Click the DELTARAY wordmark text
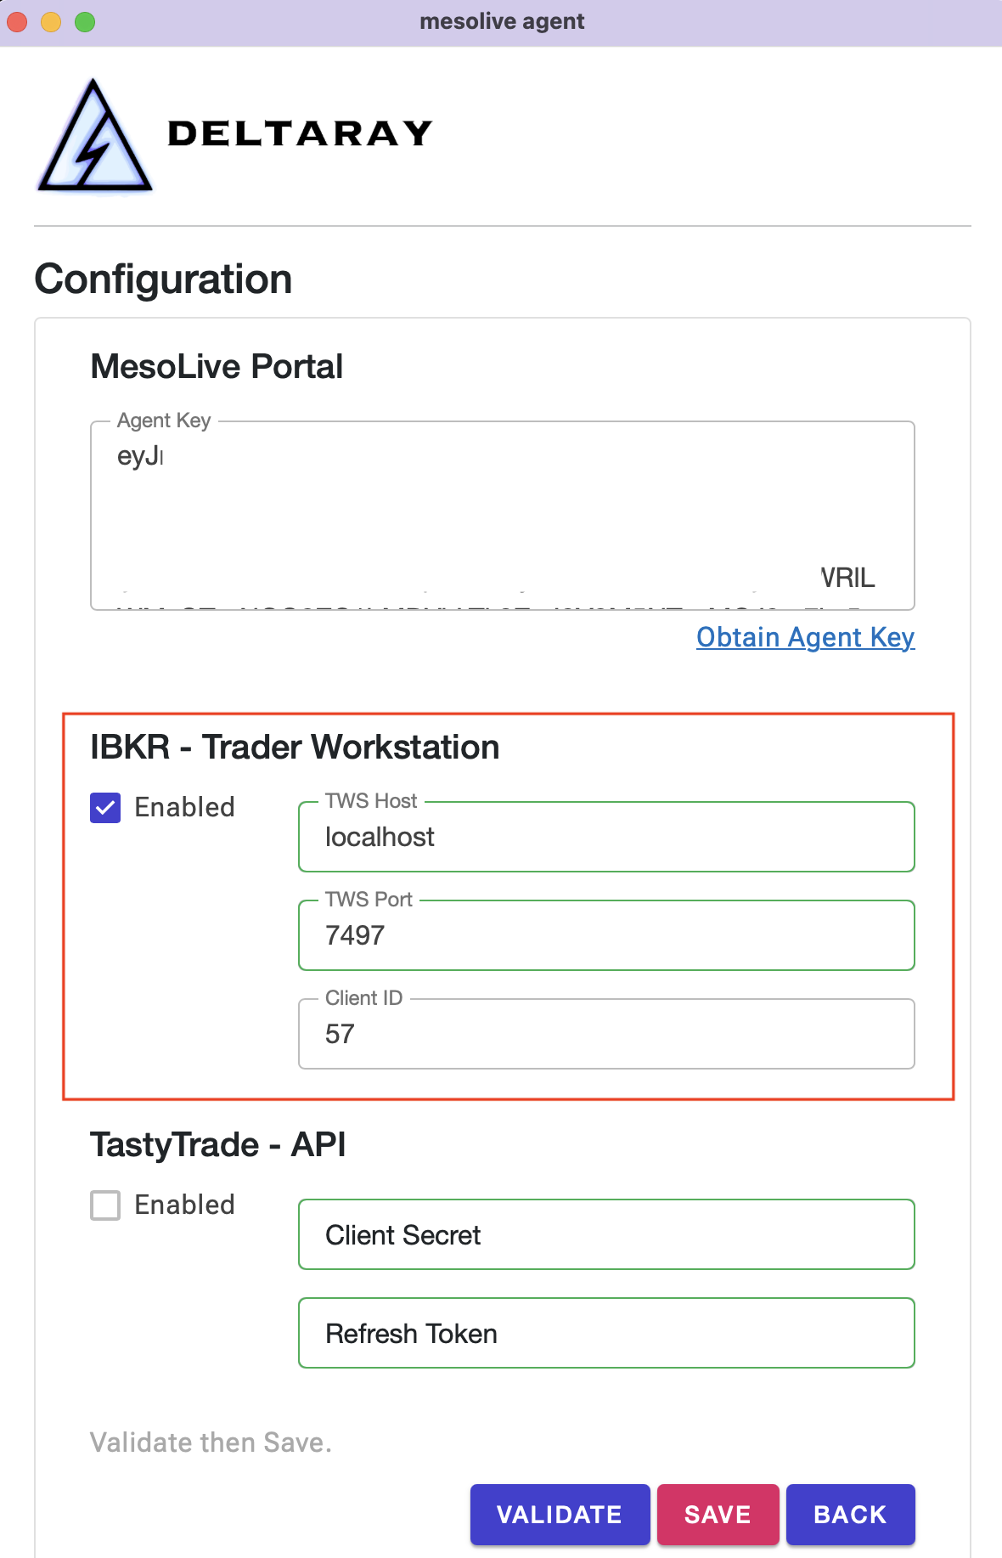This screenshot has height=1558, width=1002. (x=300, y=134)
